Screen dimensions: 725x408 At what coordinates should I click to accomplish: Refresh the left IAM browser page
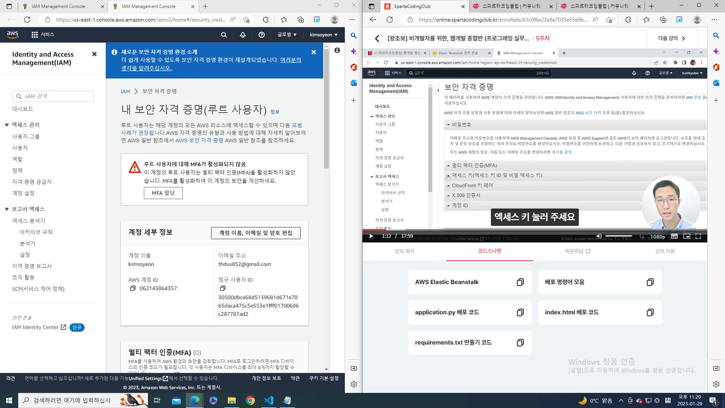(x=27, y=20)
